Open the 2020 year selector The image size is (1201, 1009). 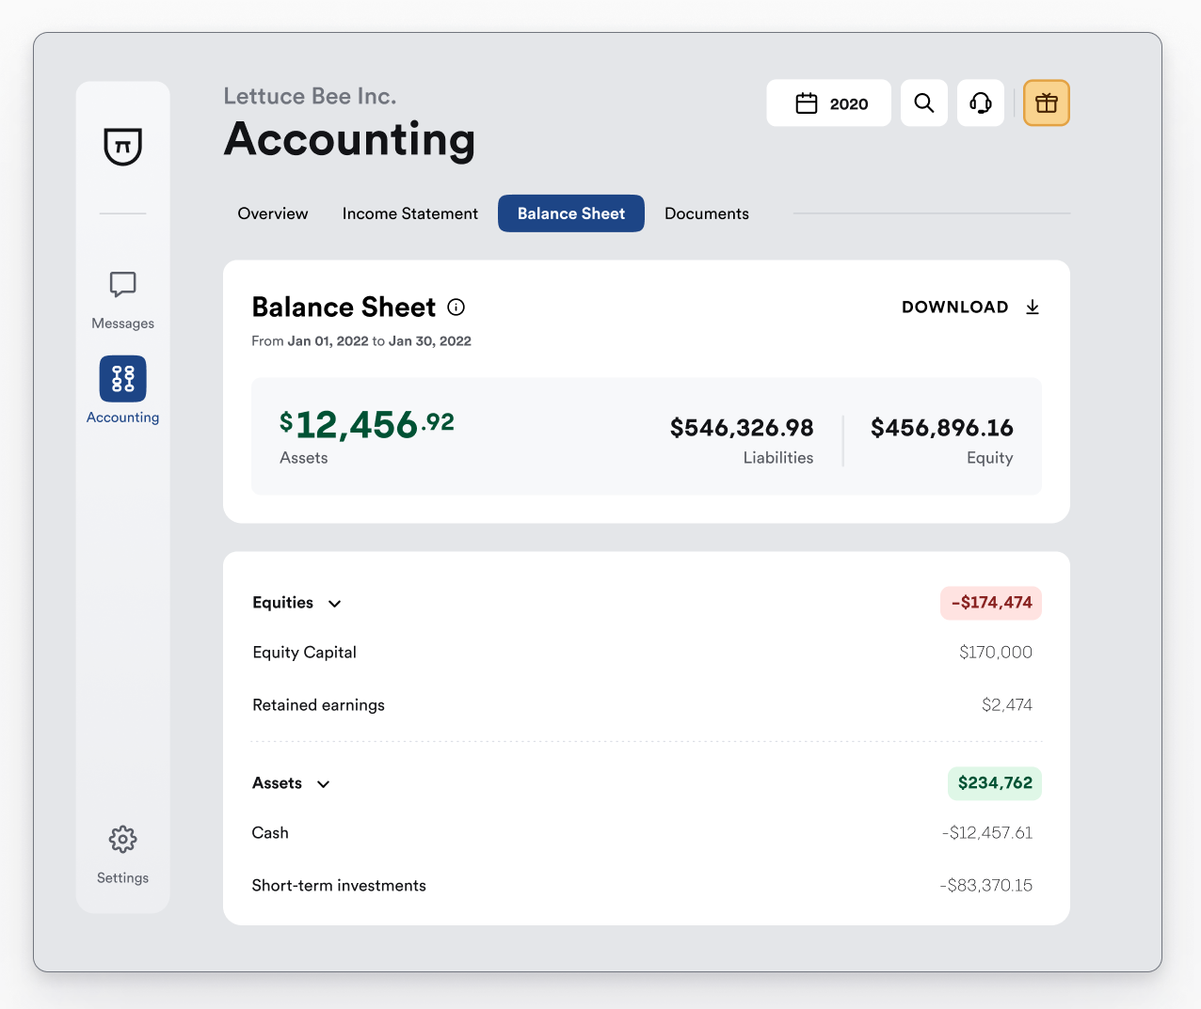click(x=828, y=102)
